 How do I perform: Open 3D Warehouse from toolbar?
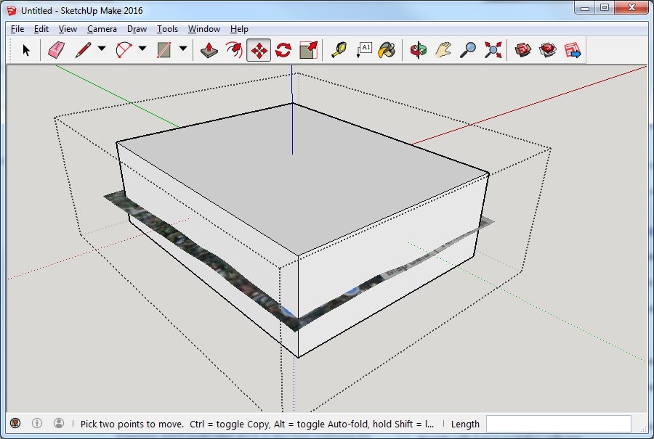[523, 50]
